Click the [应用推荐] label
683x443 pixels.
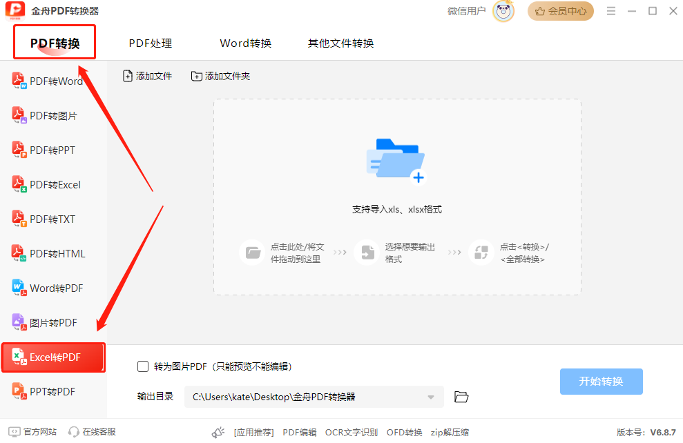(x=253, y=432)
